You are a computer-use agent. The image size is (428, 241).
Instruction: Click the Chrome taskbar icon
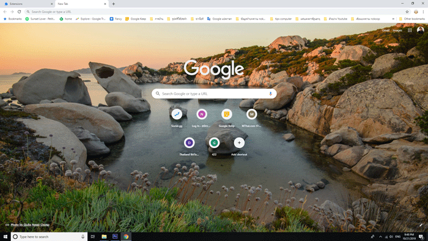(x=126, y=237)
